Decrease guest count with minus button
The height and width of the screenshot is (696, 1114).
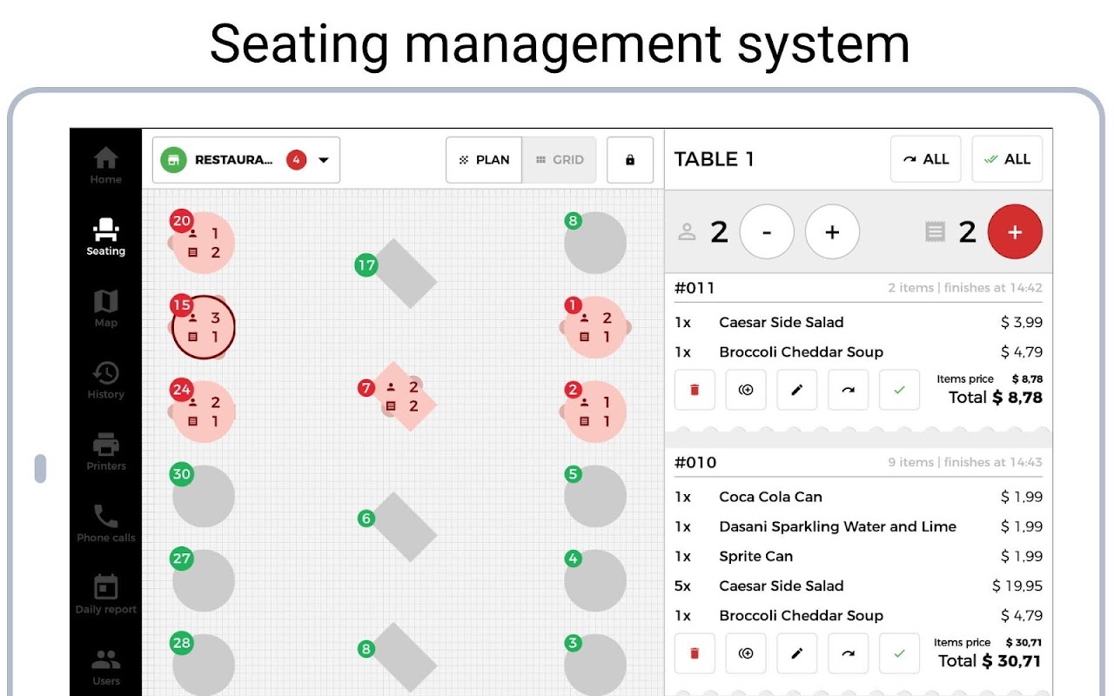point(767,232)
